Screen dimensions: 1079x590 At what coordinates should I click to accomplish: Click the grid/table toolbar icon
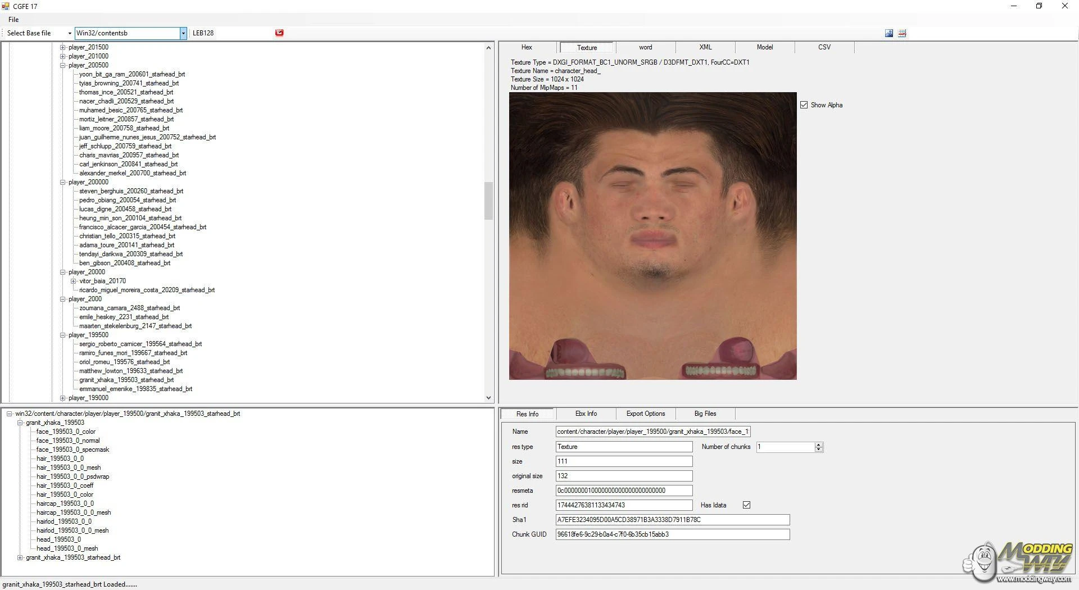point(902,33)
